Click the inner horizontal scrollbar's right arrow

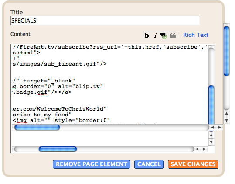[220, 128]
